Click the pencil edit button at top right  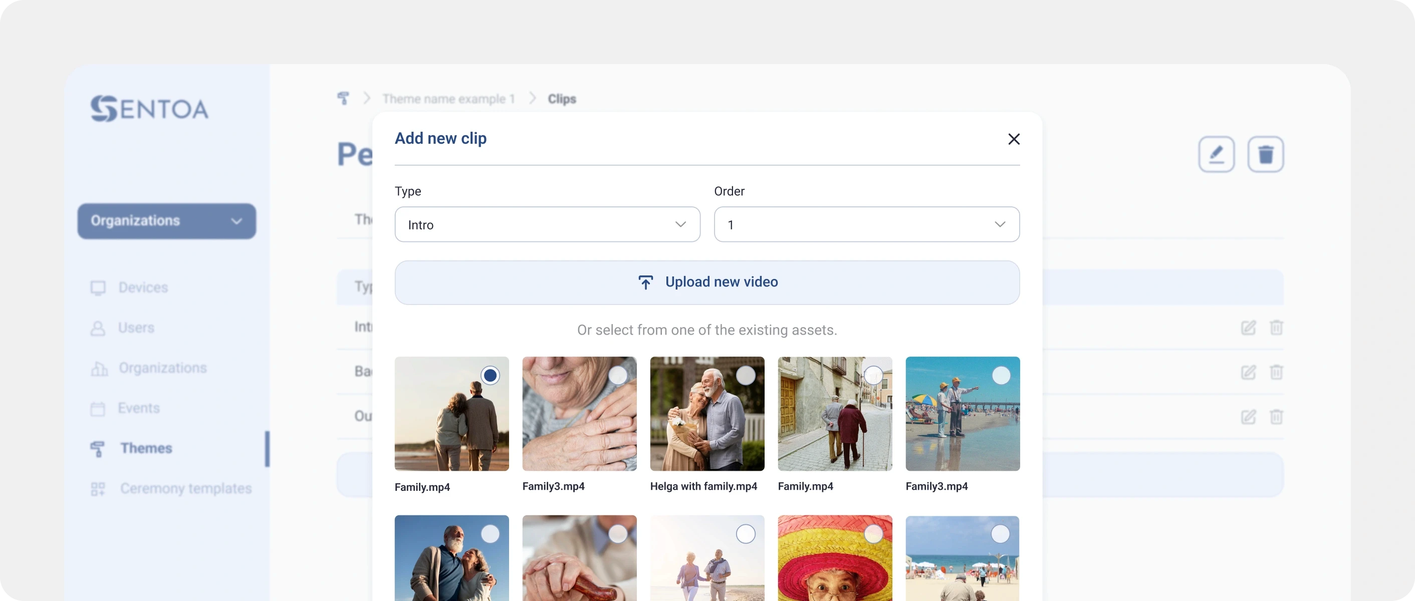tap(1216, 154)
